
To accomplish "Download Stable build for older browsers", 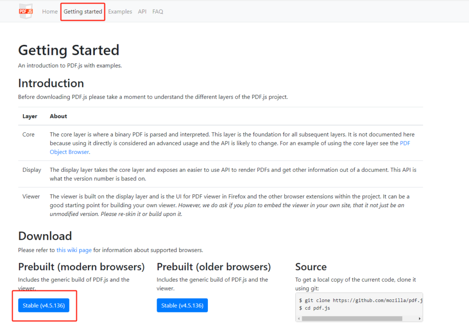I will 182,305.
